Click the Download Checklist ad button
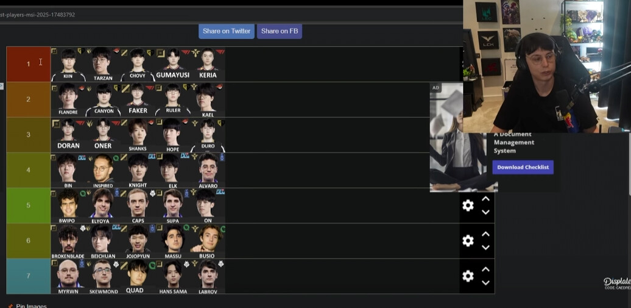This screenshot has width=631, height=308. point(523,167)
